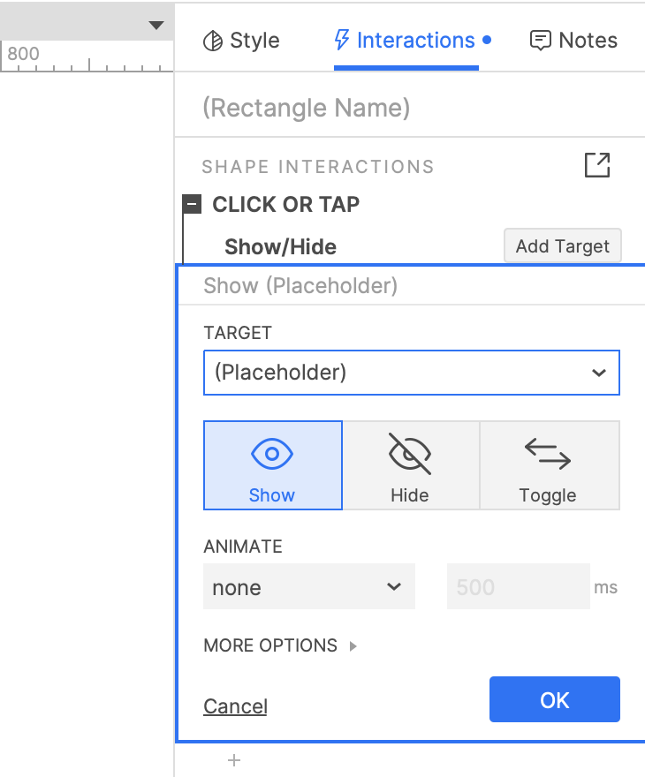Click the Add Target button

coord(562,245)
